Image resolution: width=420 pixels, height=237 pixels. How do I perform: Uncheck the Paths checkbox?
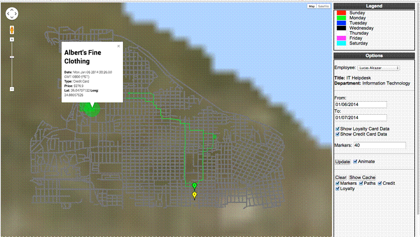point(361,183)
